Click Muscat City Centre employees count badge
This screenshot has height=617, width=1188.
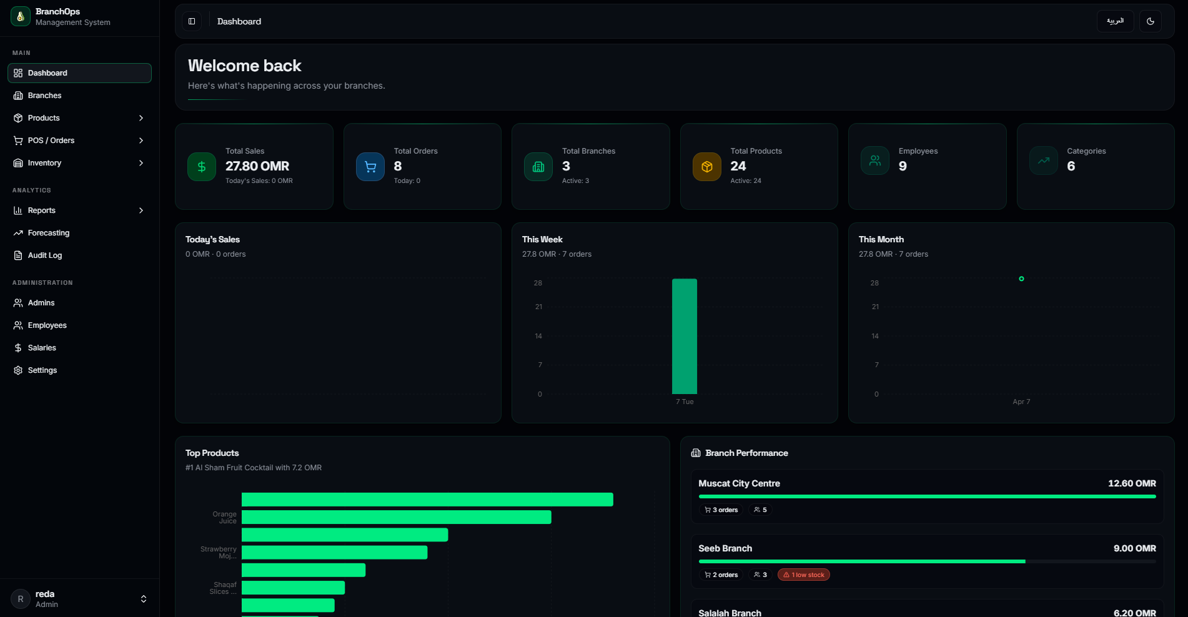coord(760,510)
